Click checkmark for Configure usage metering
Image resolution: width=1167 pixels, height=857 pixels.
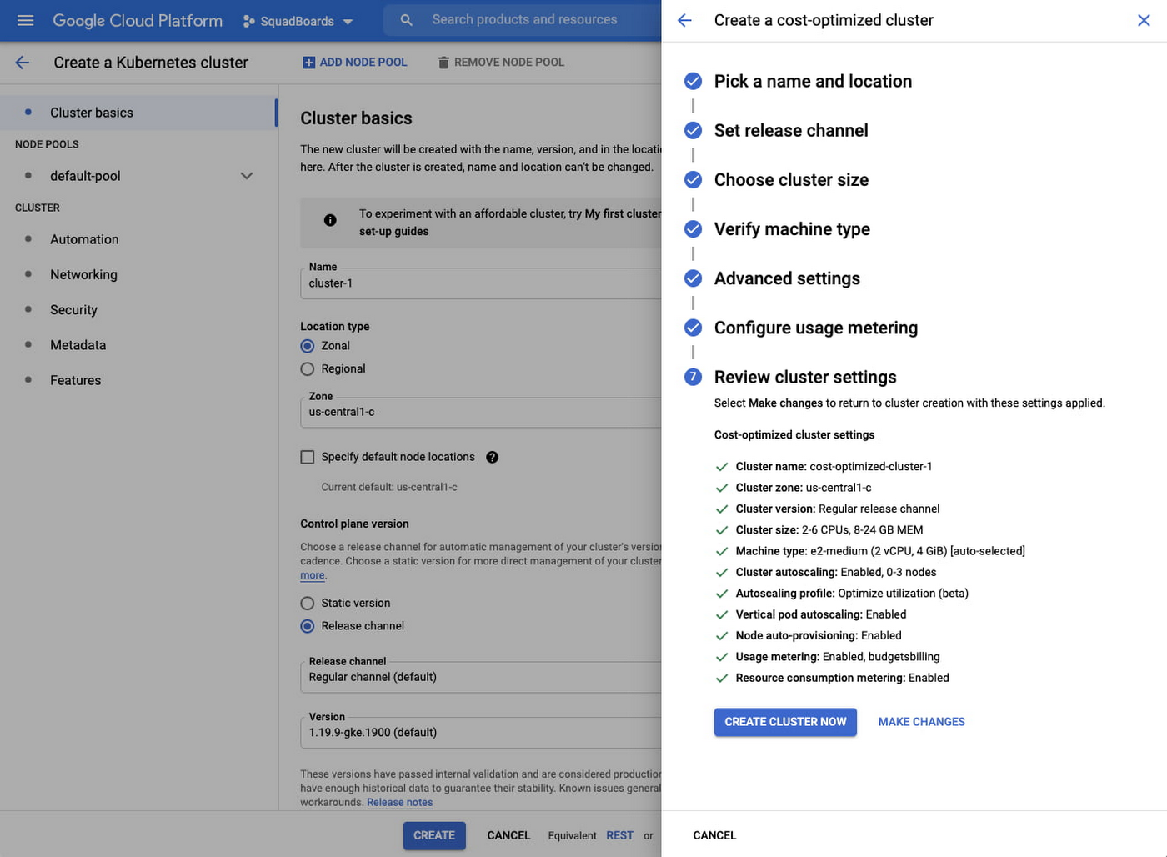coord(693,327)
